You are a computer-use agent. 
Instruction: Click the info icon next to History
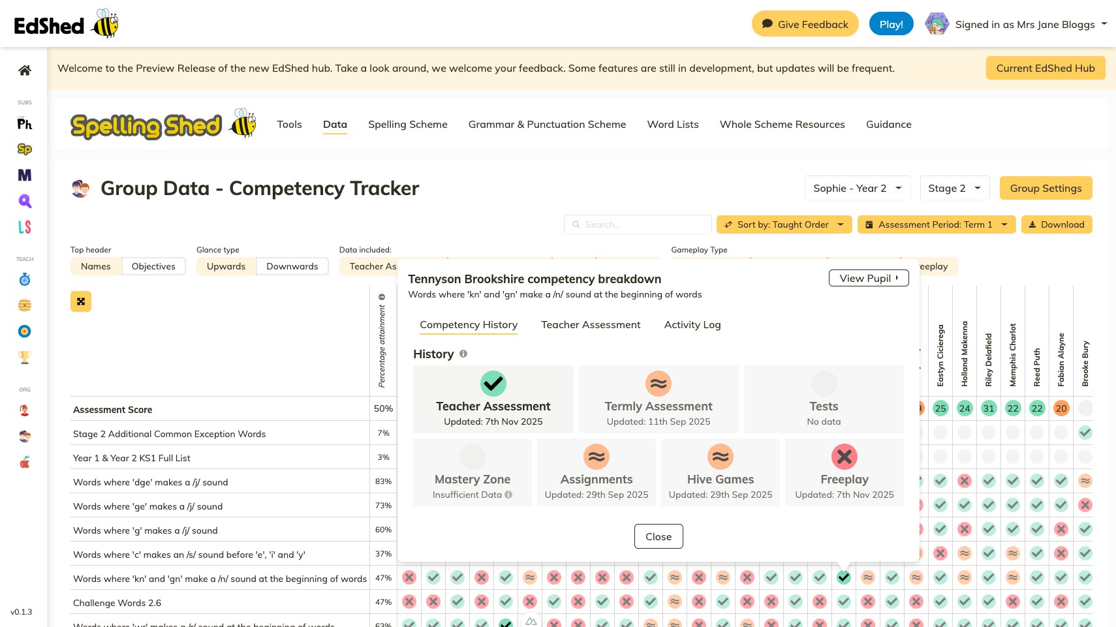(x=463, y=354)
